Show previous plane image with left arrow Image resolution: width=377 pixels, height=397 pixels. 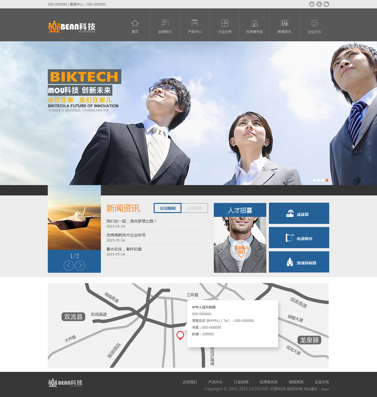(x=69, y=266)
